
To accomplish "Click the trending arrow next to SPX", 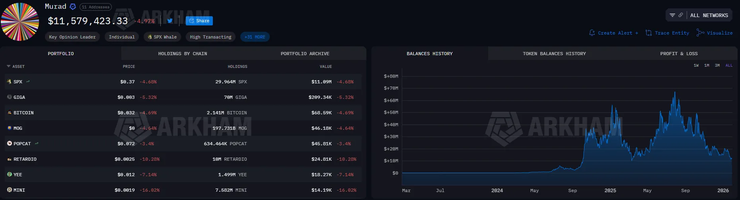I will (x=28, y=81).
